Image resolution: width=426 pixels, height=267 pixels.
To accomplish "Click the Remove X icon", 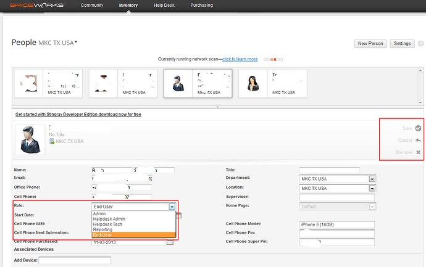I will tap(419, 152).
